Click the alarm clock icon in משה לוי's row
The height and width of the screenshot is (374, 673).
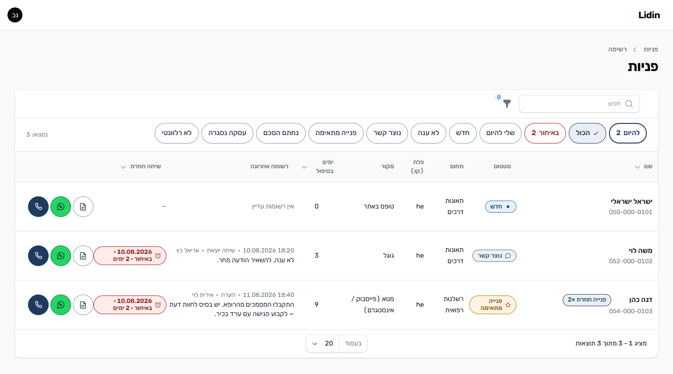[158, 256]
